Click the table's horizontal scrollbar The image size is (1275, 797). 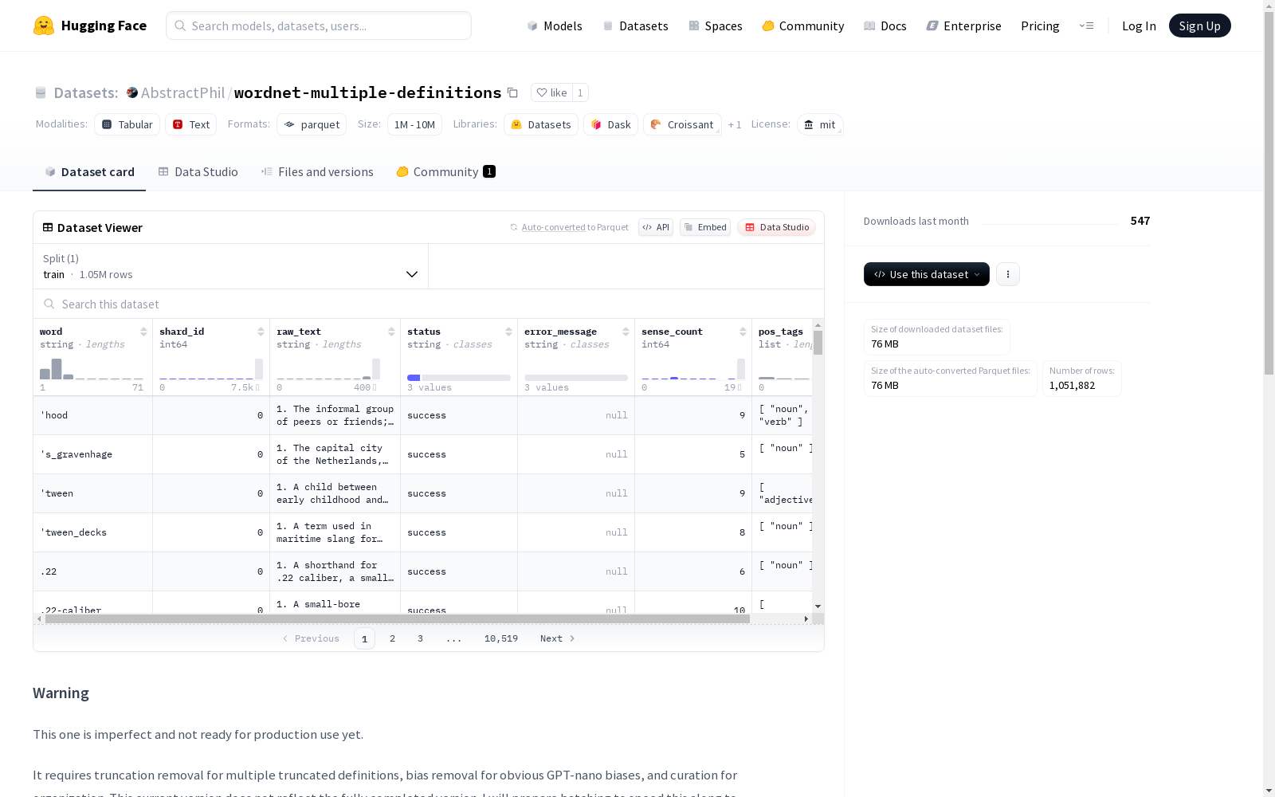tap(397, 618)
